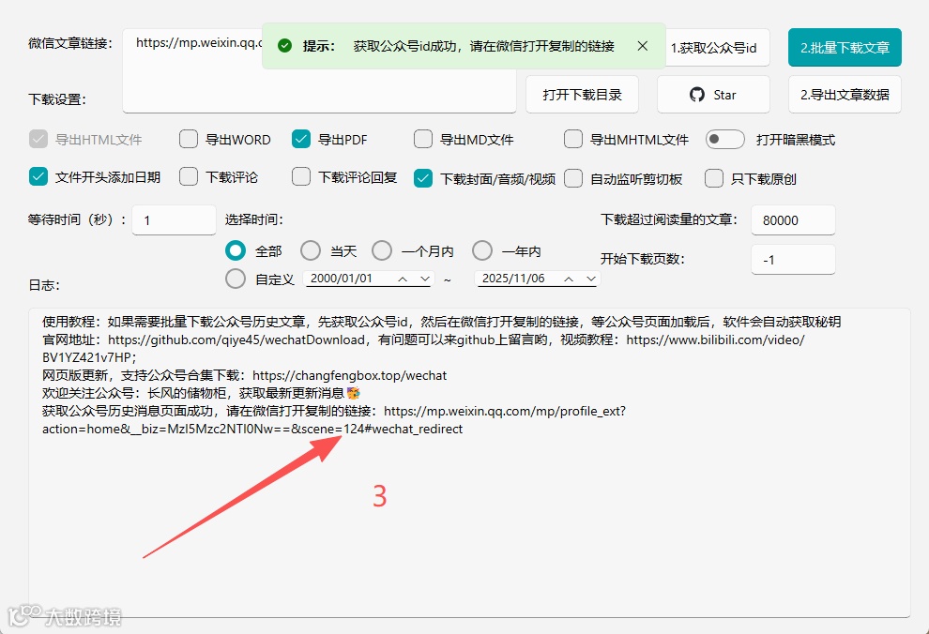Enable 下载评论 checkbox
The height and width of the screenshot is (634, 929).
point(189,177)
